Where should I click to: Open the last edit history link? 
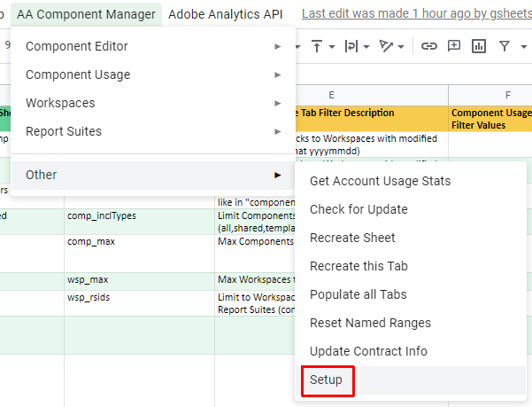point(417,13)
